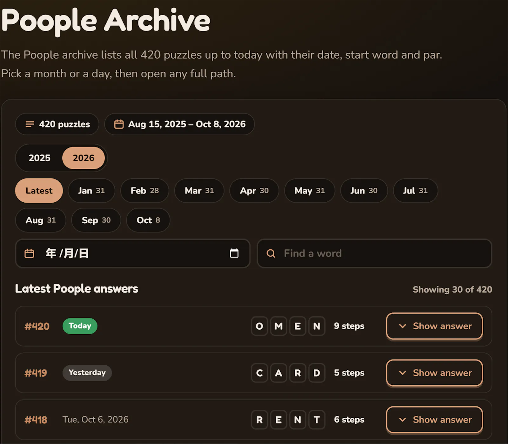
Task: Click the #420 puzzle number
Action: (37, 326)
